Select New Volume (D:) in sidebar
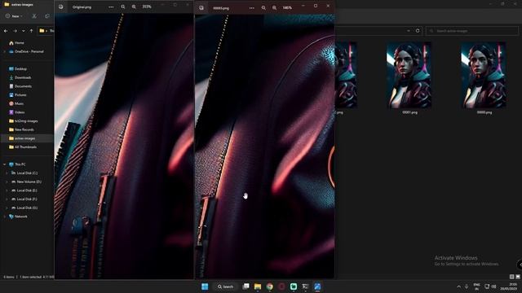Viewport: 522px width, 293px height. click(x=26, y=181)
